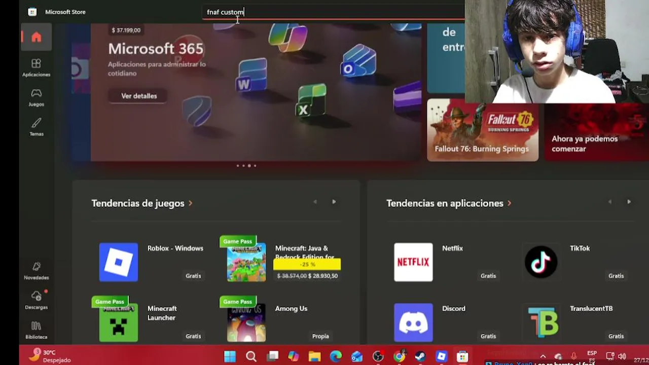Open Netflix app icon
Image resolution: width=649 pixels, height=365 pixels.
pyautogui.click(x=413, y=262)
